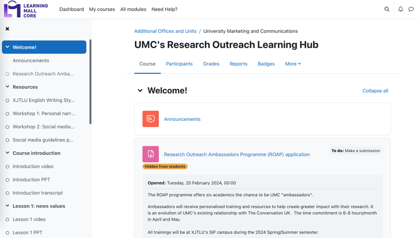The height and width of the screenshot is (238, 418).
Task: Click the Opened: Tuesday, 20 February 2024 text
Action: (x=192, y=183)
